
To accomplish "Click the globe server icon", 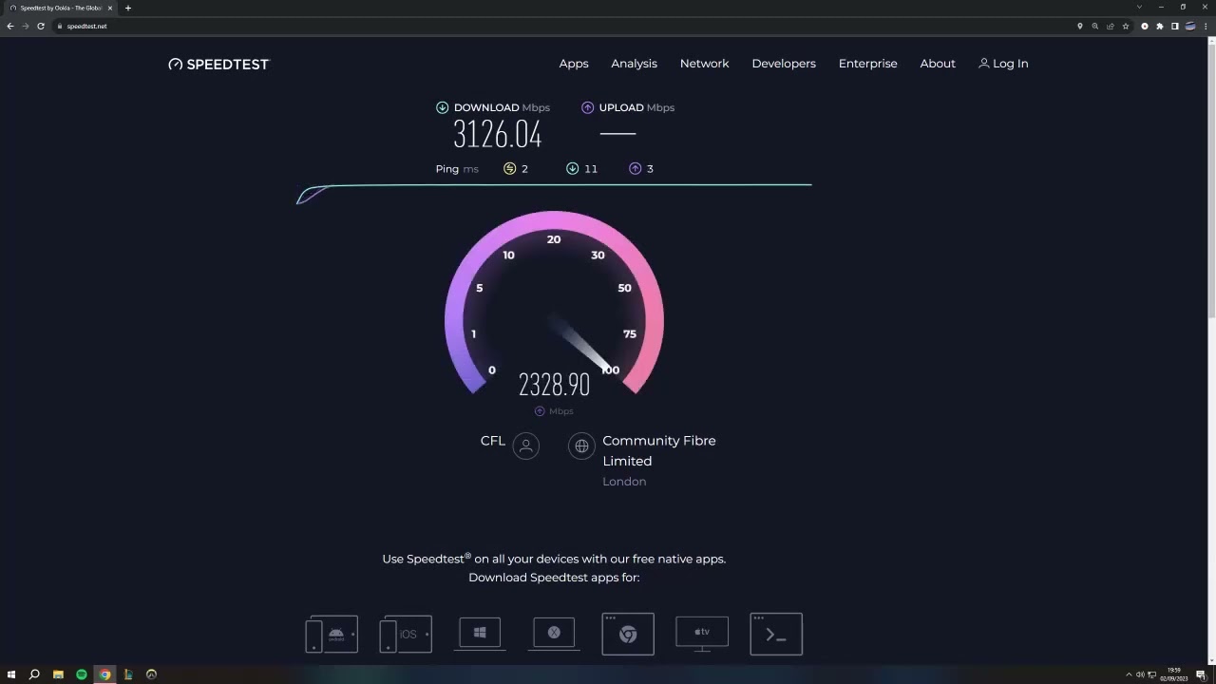I will (581, 446).
